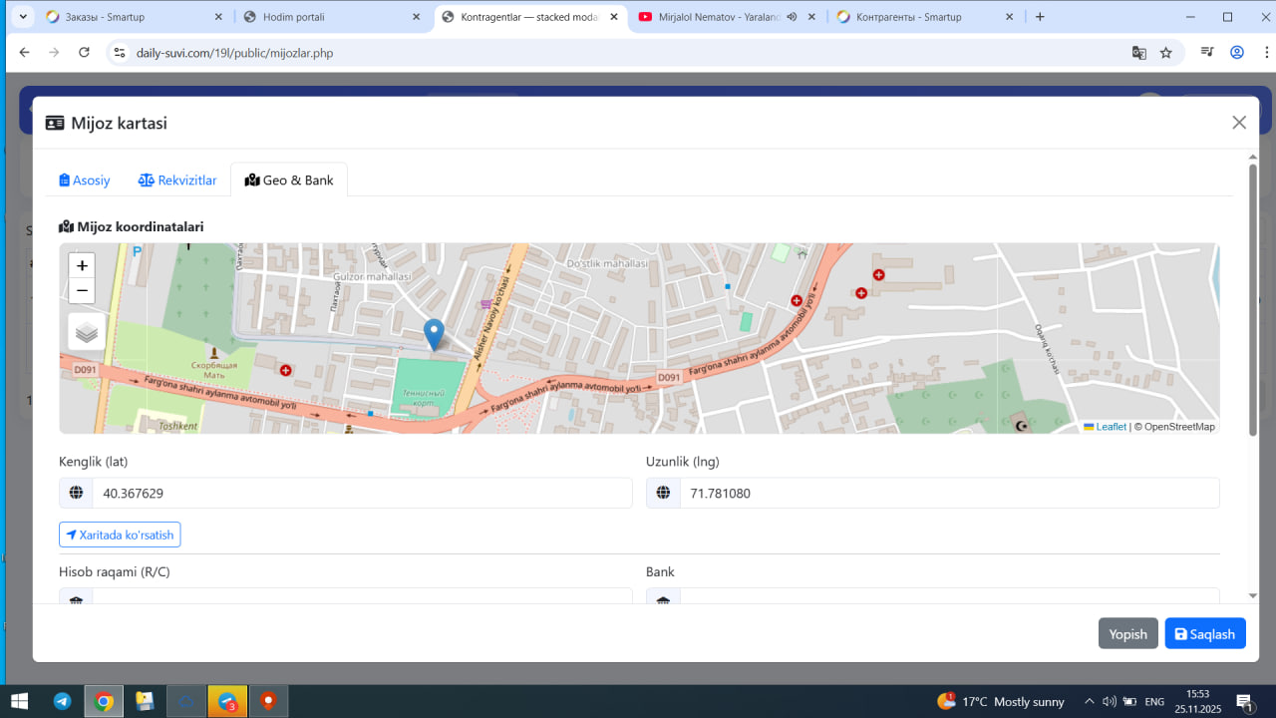The height and width of the screenshot is (718, 1276).
Task: Bookmark this page with the star icon
Action: point(1166,53)
